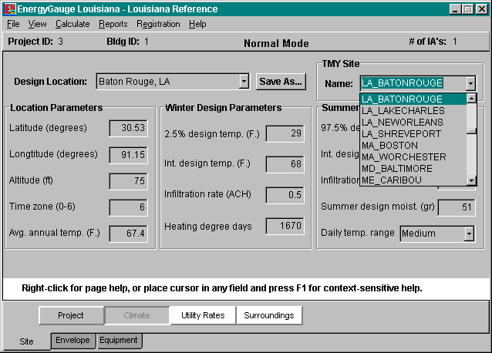
Task: Select MD_BALTIMORE from the list
Action: 413,169
